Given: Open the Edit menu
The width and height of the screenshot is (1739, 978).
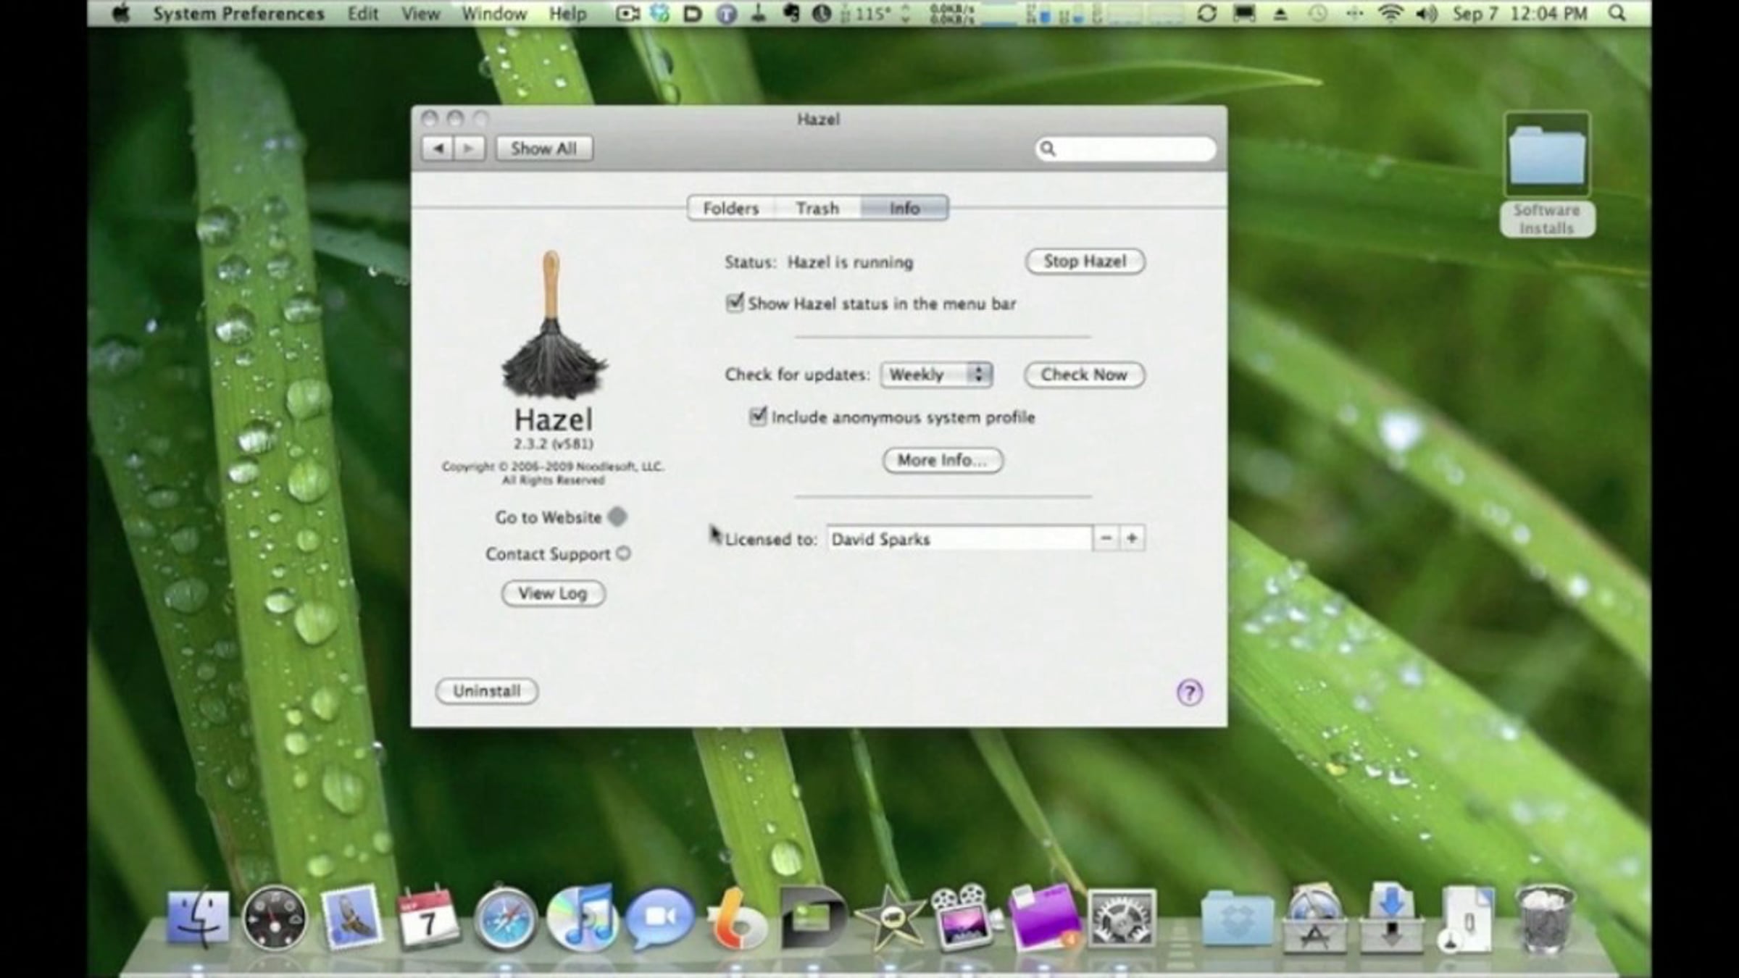Looking at the screenshot, I should (363, 13).
